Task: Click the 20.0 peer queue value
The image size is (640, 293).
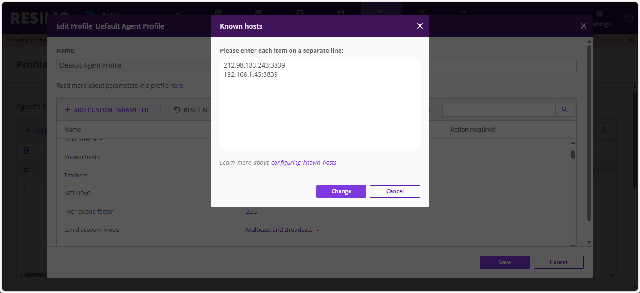Action: 252,211
